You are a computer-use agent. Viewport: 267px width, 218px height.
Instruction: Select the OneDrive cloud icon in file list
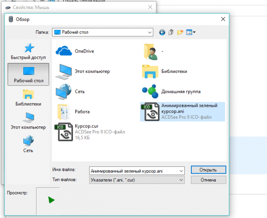[64, 51]
